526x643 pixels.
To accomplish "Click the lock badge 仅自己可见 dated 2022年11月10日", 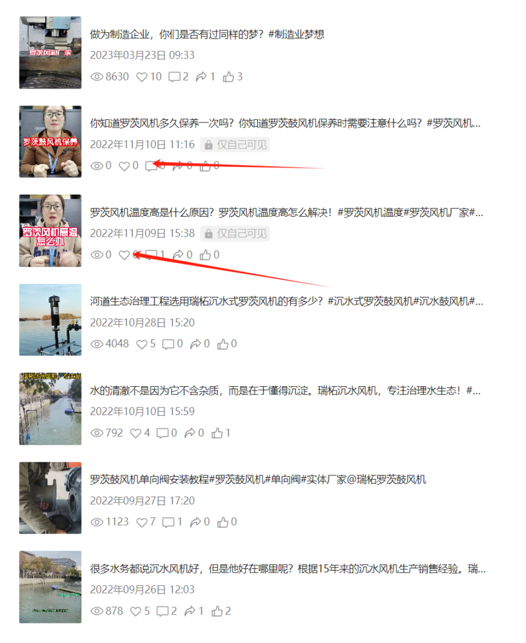I will pos(235,144).
